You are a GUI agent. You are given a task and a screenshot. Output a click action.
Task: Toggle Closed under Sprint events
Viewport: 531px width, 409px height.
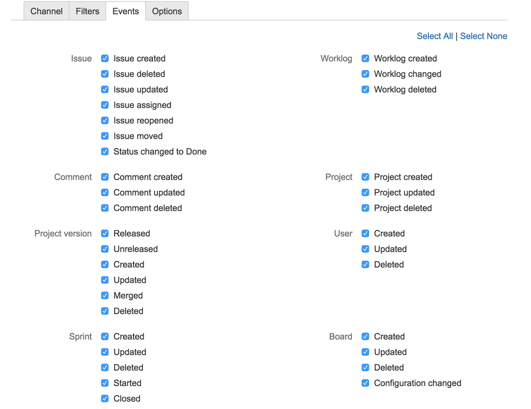(x=105, y=398)
